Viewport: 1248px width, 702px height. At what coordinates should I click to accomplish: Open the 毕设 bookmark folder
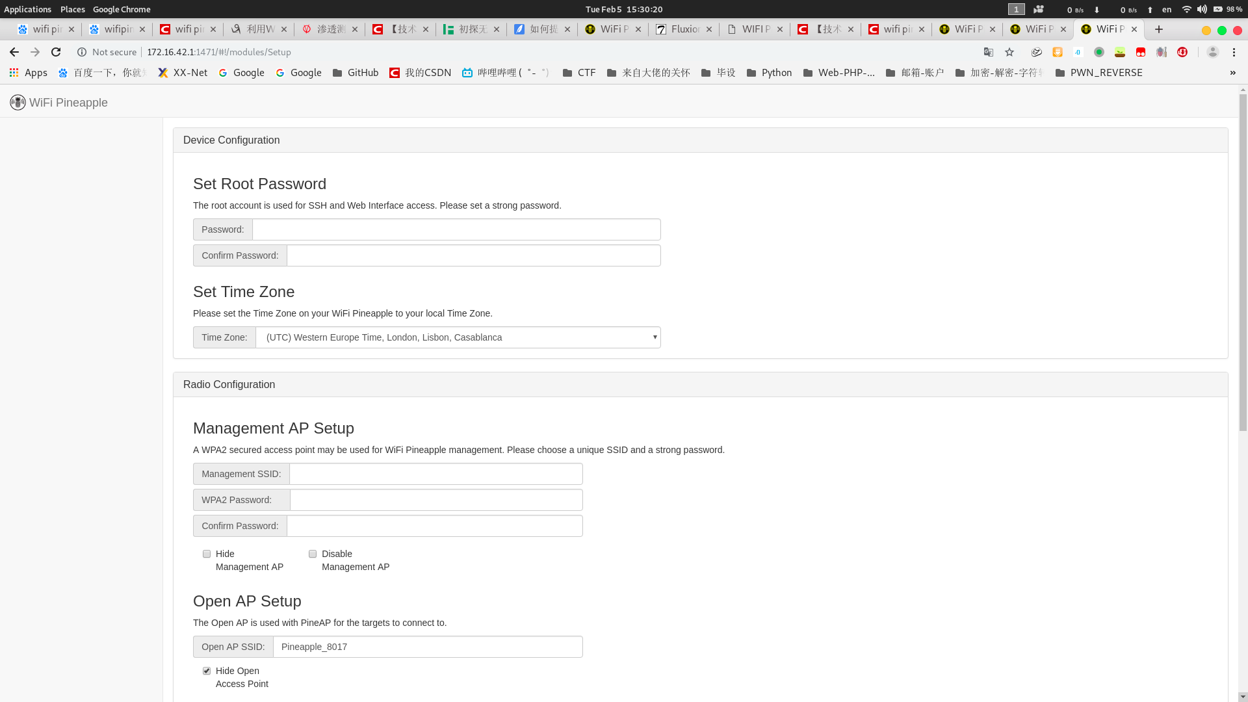tap(718, 73)
